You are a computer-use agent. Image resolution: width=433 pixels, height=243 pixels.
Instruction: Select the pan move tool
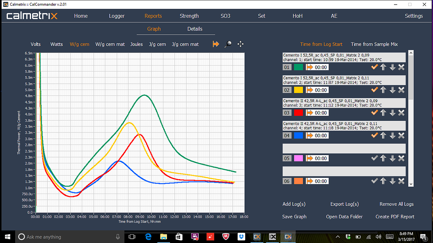(x=241, y=44)
